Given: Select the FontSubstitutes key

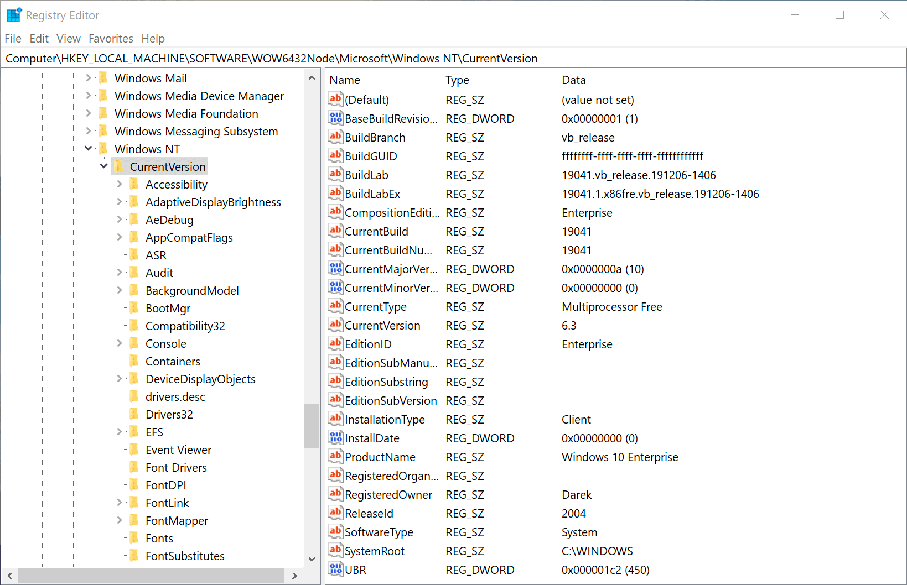Looking at the screenshot, I should coord(185,556).
